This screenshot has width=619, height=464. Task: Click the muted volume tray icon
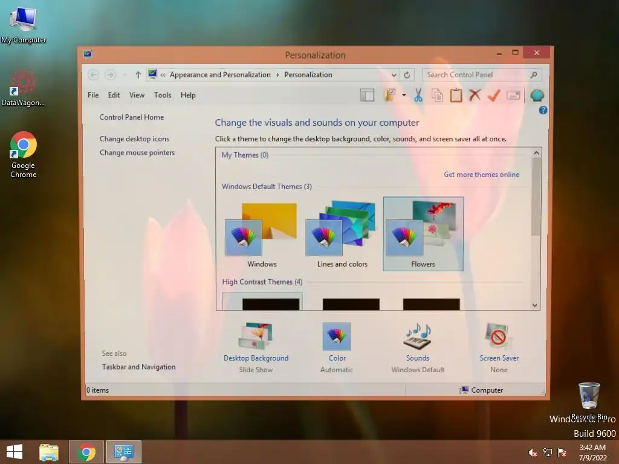click(533, 453)
